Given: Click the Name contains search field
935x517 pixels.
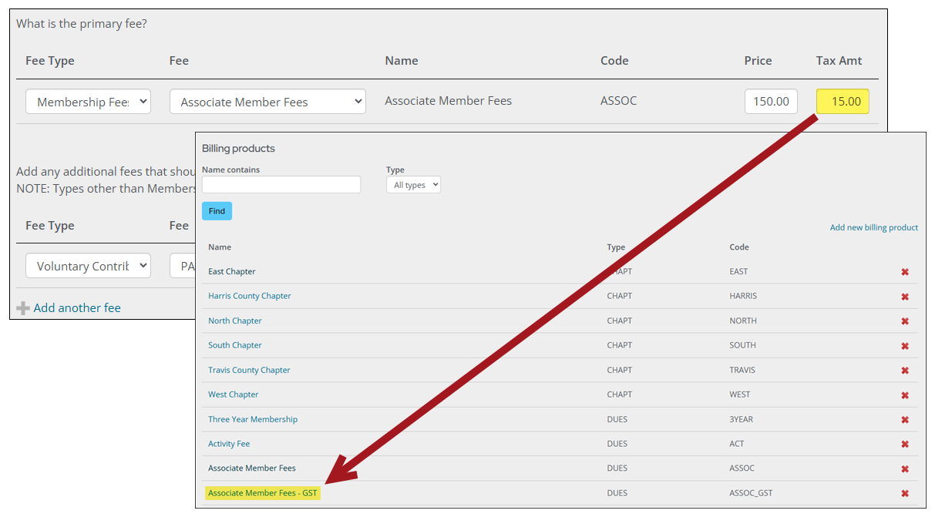Looking at the screenshot, I should [x=281, y=185].
